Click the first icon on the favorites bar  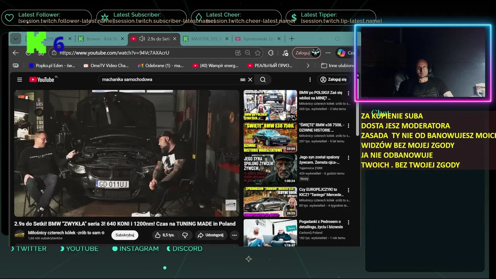click(x=15, y=65)
